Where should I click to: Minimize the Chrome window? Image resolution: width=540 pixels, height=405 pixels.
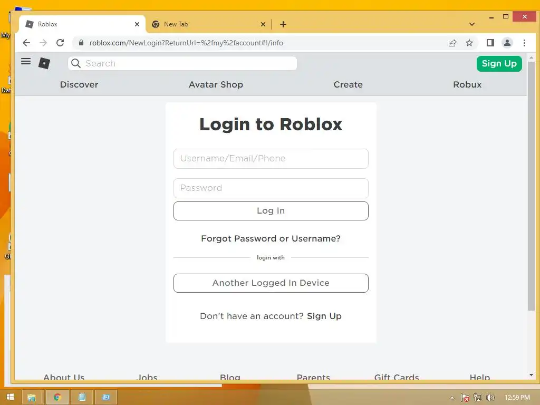pos(491,17)
